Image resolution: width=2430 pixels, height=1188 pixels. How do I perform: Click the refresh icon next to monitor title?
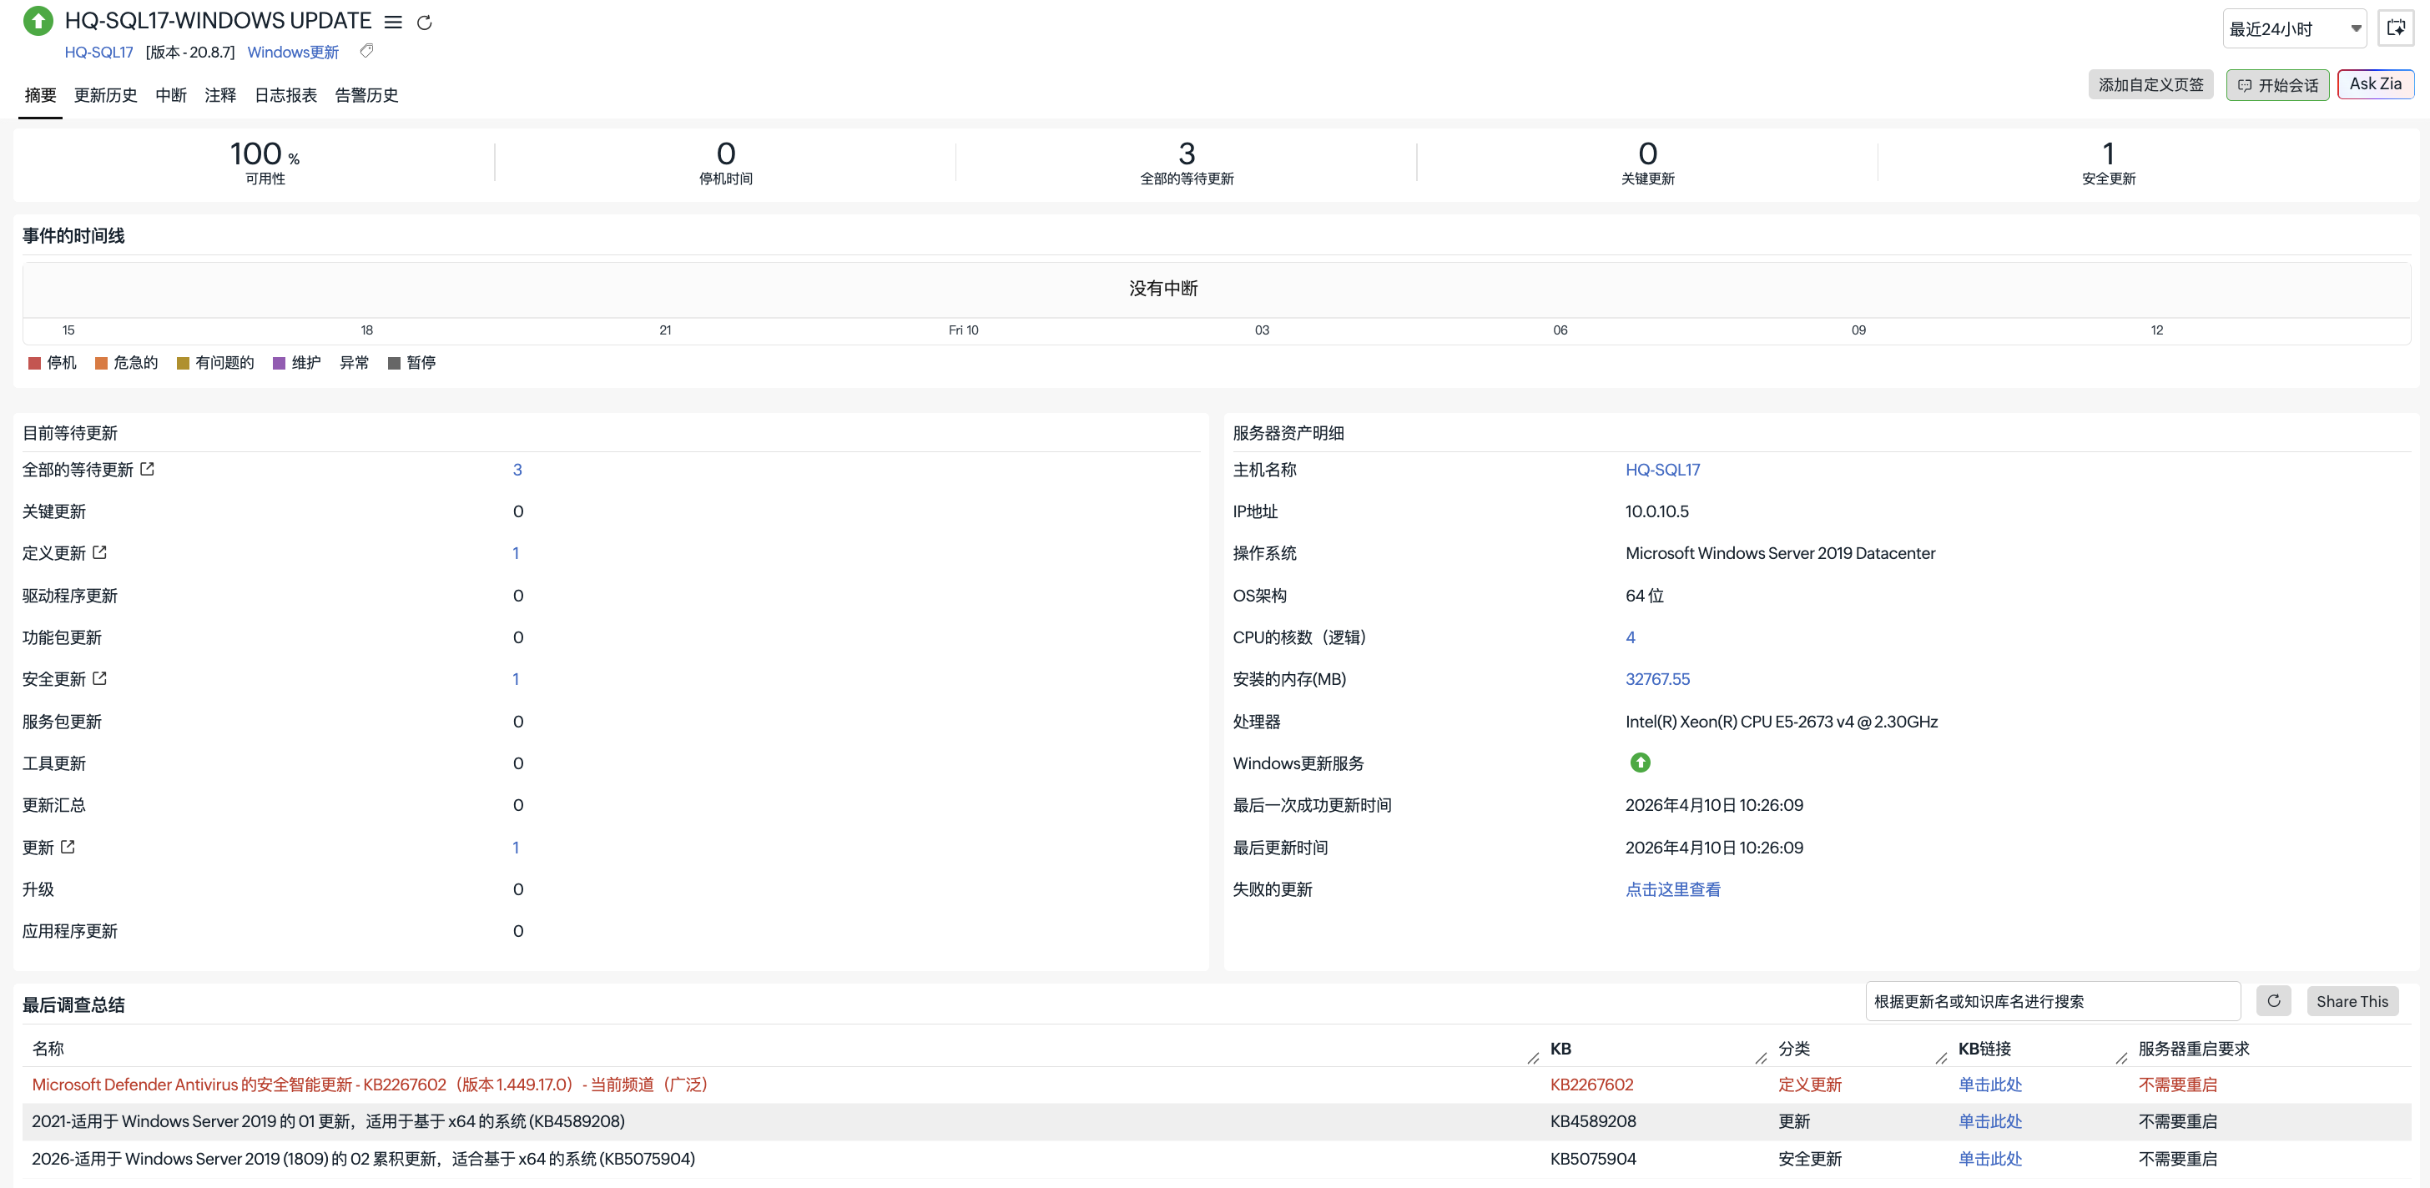(x=425, y=22)
